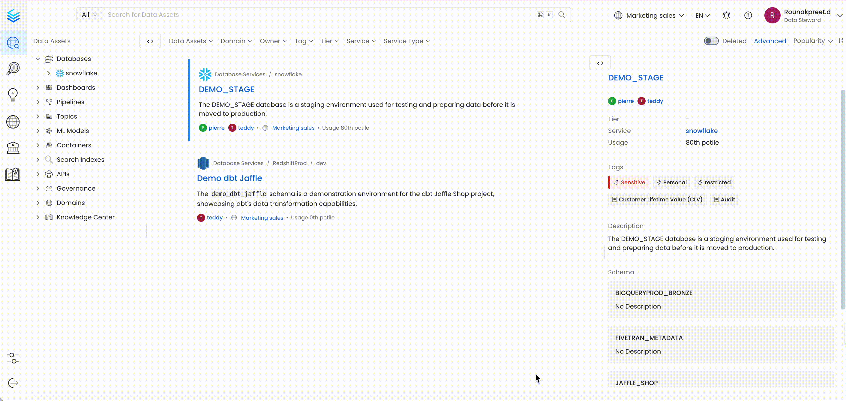Open Domains using the globe icon
This screenshot has height=401, width=846.
[x=13, y=122]
